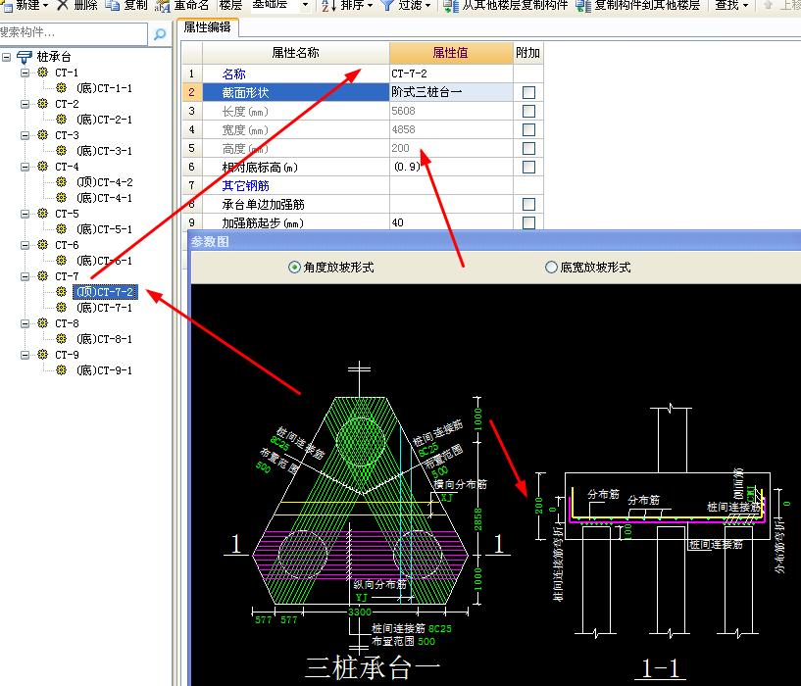Switch to the 属性编辑 tab
This screenshot has width=801, height=686.
(207, 27)
